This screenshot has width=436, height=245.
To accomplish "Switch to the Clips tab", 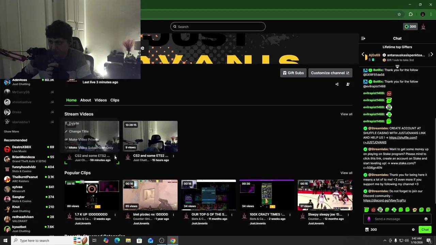I will coord(115,100).
